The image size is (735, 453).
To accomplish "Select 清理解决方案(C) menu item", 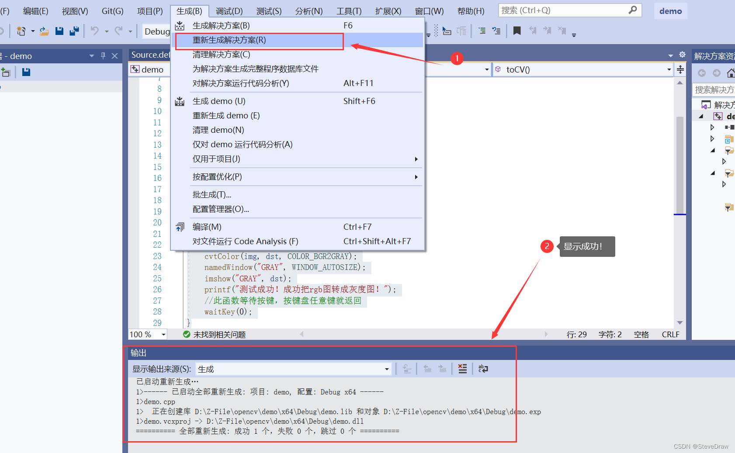I will [x=298, y=55].
